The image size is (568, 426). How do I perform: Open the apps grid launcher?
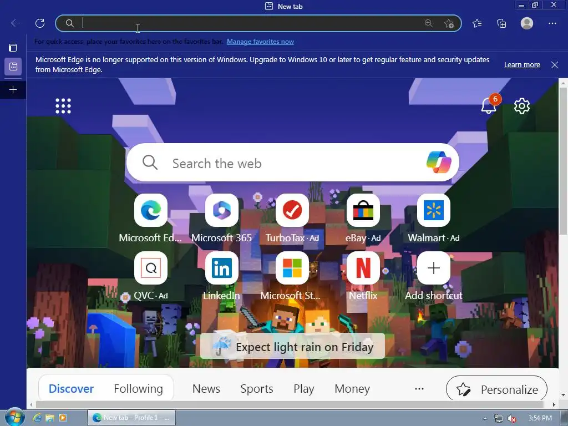[x=63, y=106]
